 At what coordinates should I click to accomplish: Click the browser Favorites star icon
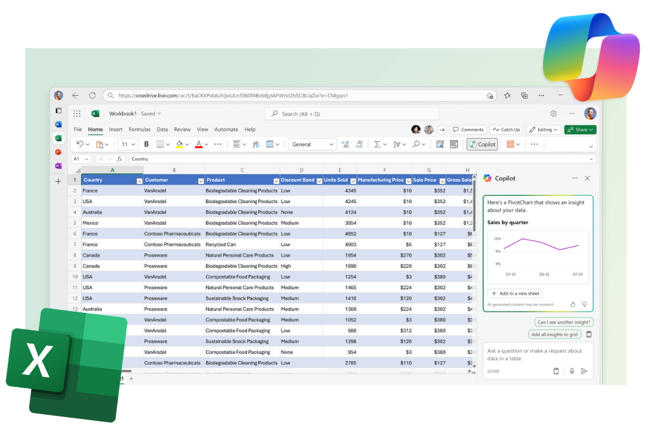pyautogui.click(x=508, y=95)
